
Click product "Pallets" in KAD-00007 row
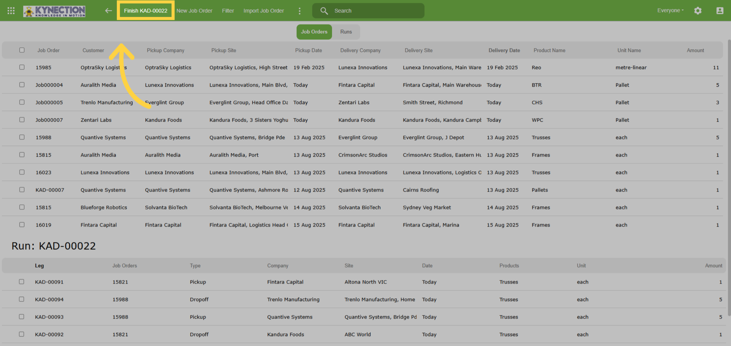(x=539, y=190)
